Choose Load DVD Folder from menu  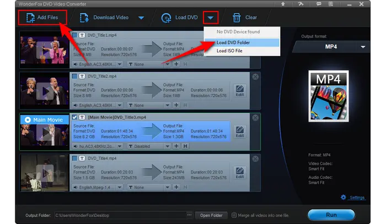242,42
